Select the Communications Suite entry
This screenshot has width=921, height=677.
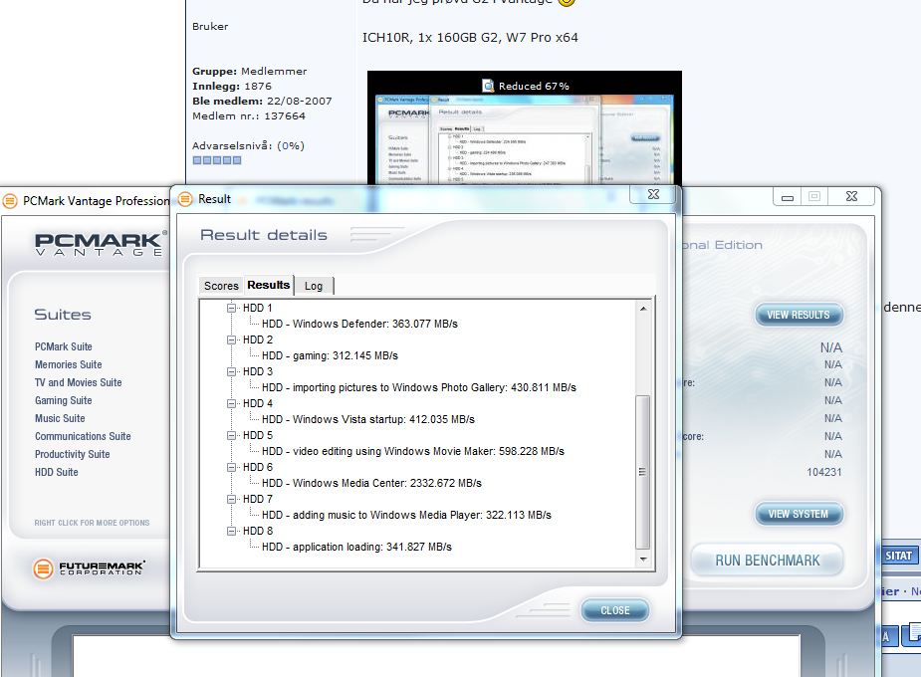pyautogui.click(x=83, y=436)
